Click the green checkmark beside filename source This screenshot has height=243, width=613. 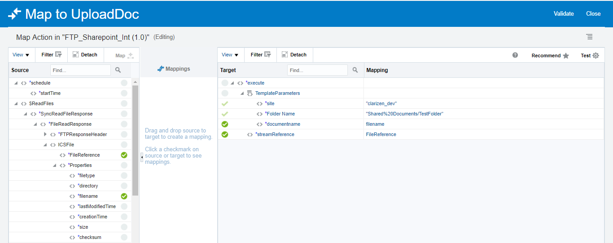point(124,196)
